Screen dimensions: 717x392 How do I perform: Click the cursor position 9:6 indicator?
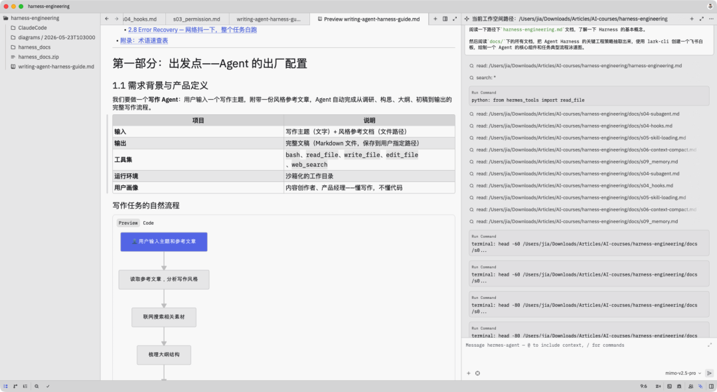point(643,386)
